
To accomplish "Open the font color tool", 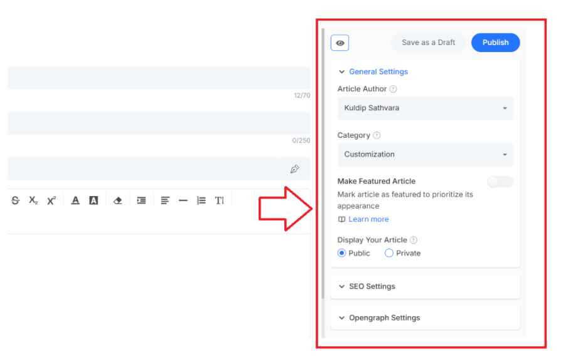I will click(75, 200).
